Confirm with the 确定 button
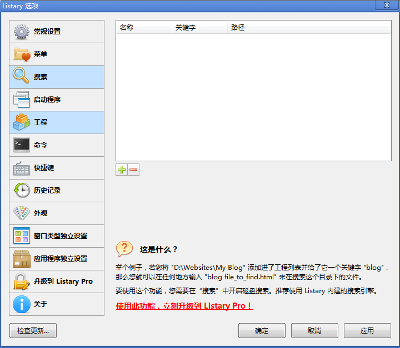This screenshot has height=348, width=400. (x=262, y=331)
